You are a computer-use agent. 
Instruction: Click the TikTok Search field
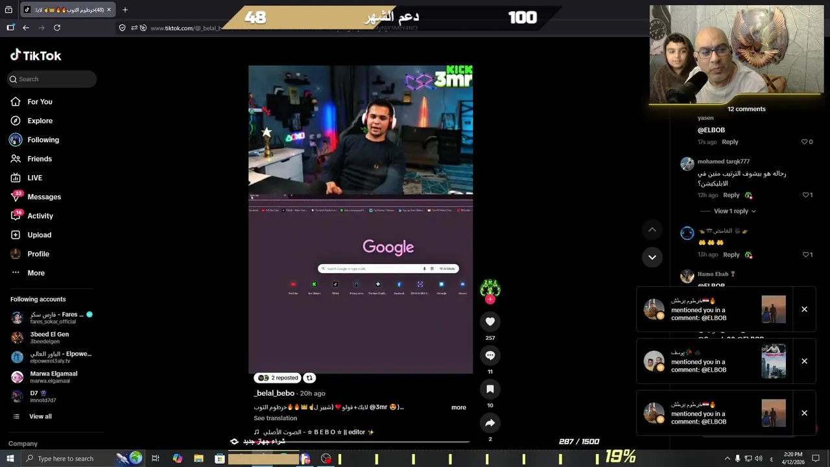point(53,79)
